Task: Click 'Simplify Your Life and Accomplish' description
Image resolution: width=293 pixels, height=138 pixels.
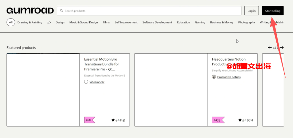Action: tap(232, 71)
